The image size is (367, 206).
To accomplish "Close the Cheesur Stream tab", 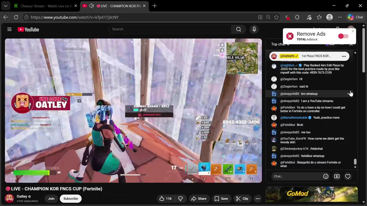I will [x=75, y=6].
